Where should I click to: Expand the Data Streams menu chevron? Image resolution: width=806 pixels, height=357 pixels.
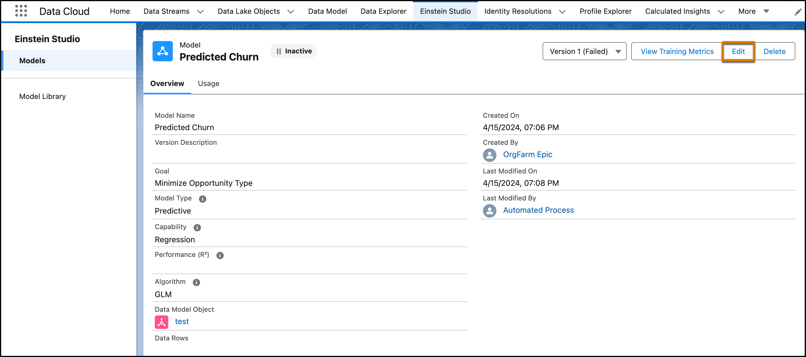tap(200, 12)
